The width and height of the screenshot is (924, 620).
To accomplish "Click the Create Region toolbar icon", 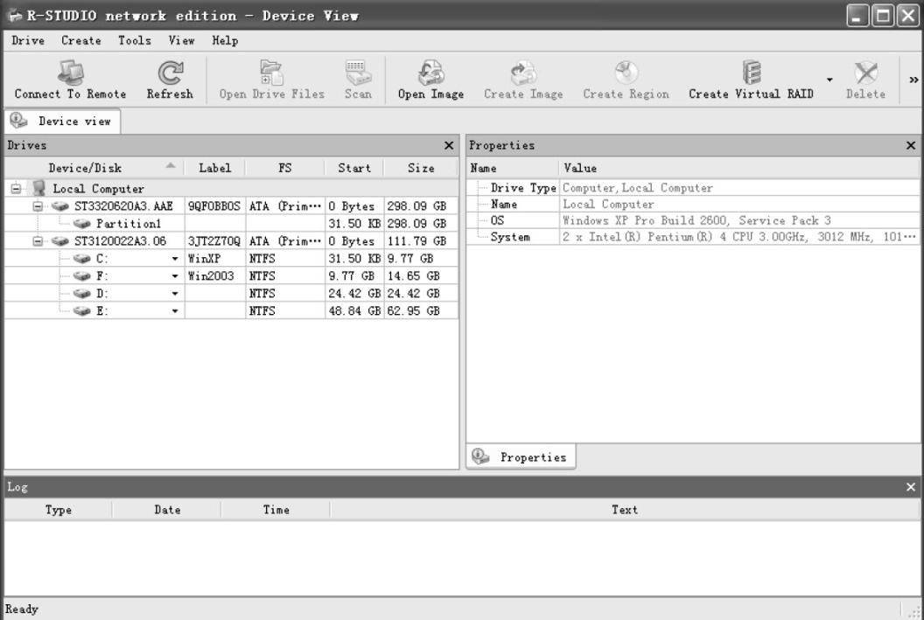I will pyautogui.click(x=626, y=74).
